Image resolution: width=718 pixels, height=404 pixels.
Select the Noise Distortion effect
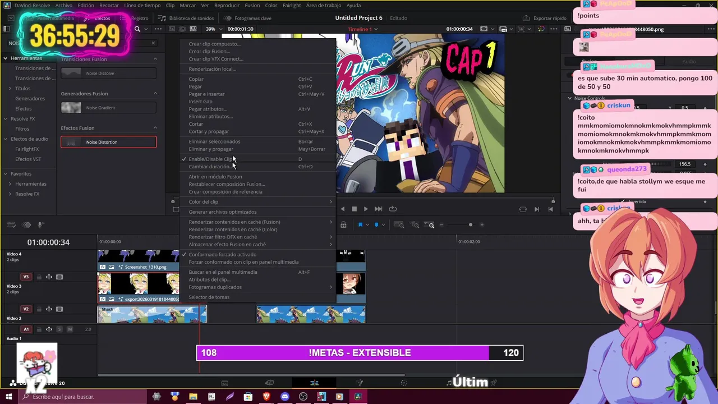pyautogui.click(x=109, y=142)
